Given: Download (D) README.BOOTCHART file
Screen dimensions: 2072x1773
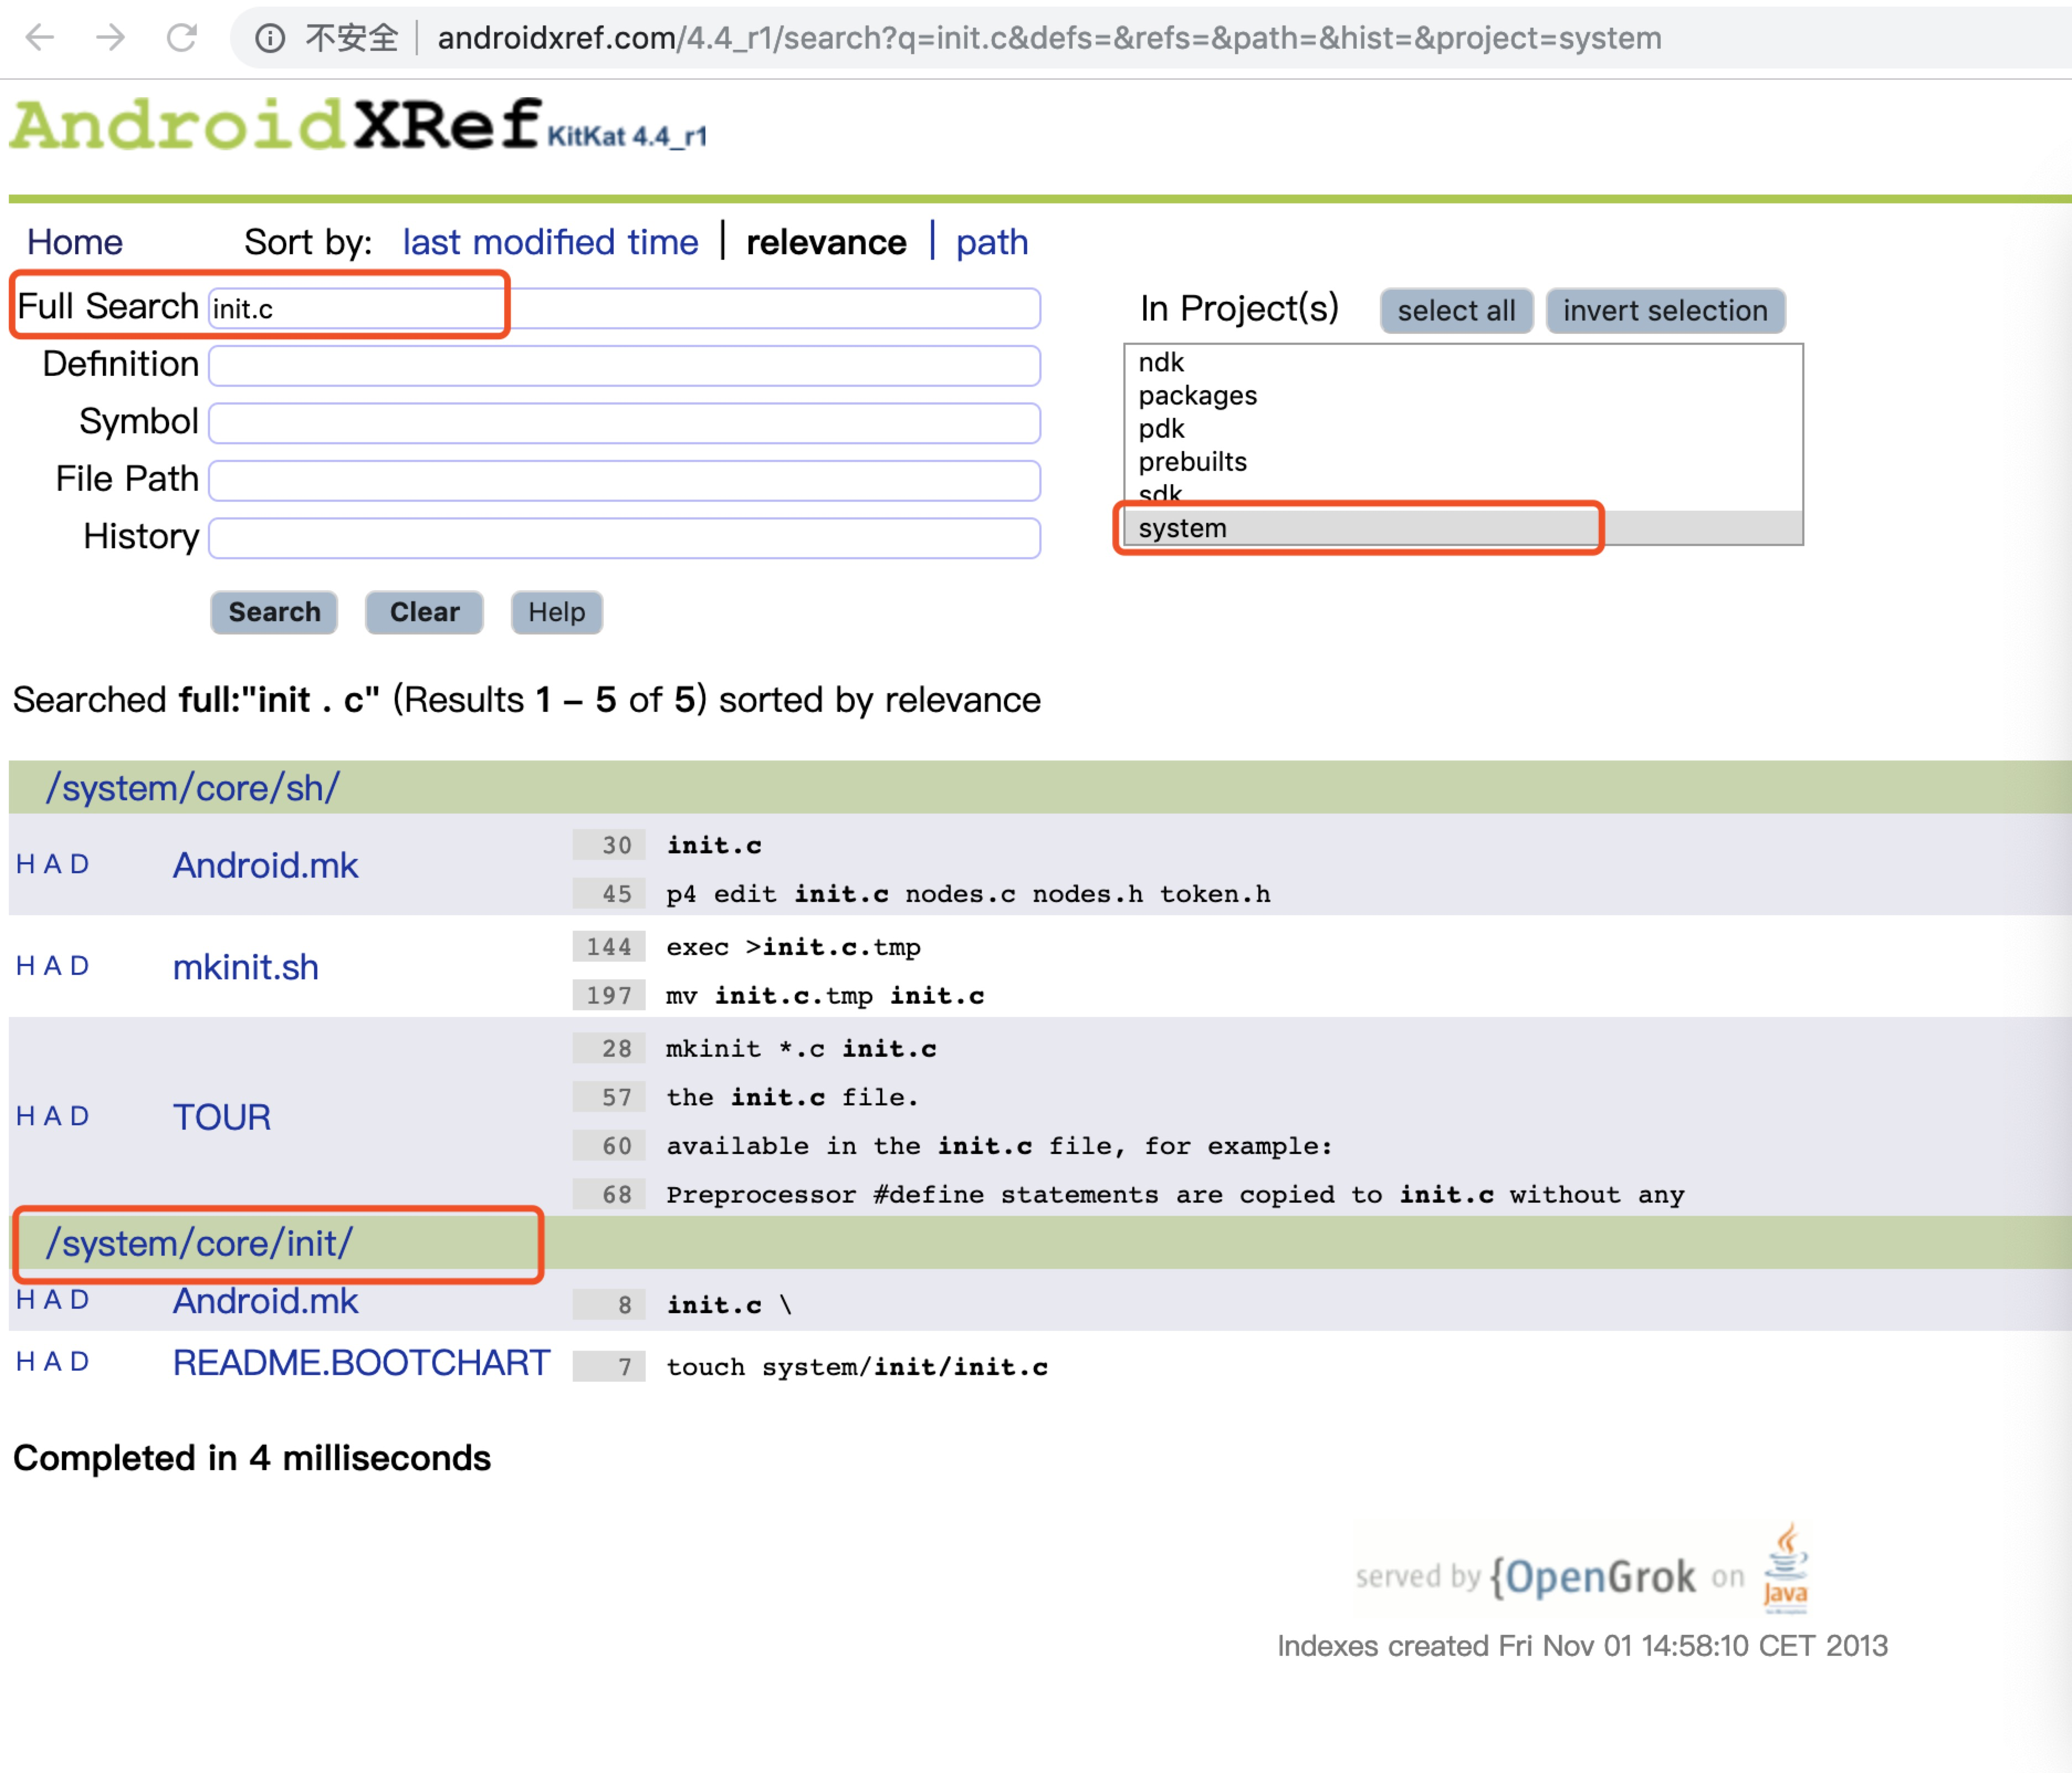Looking at the screenshot, I should (79, 1362).
